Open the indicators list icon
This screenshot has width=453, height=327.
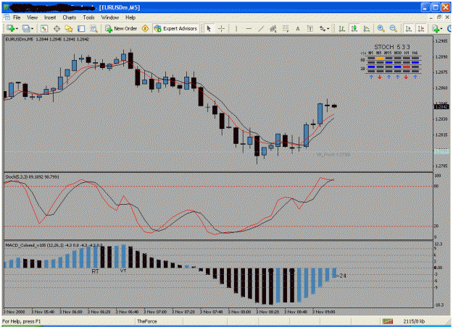[436, 28]
